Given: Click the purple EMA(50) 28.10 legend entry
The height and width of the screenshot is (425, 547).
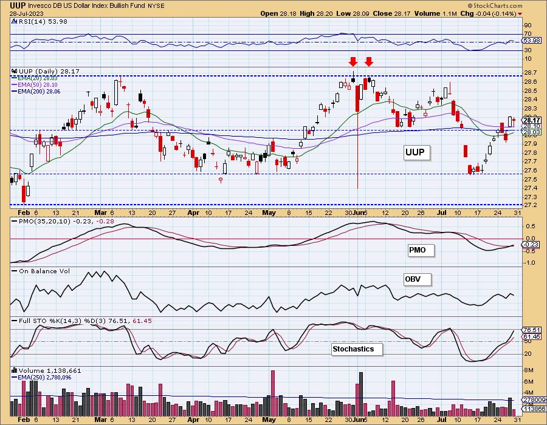Looking at the screenshot, I should [35, 84].
